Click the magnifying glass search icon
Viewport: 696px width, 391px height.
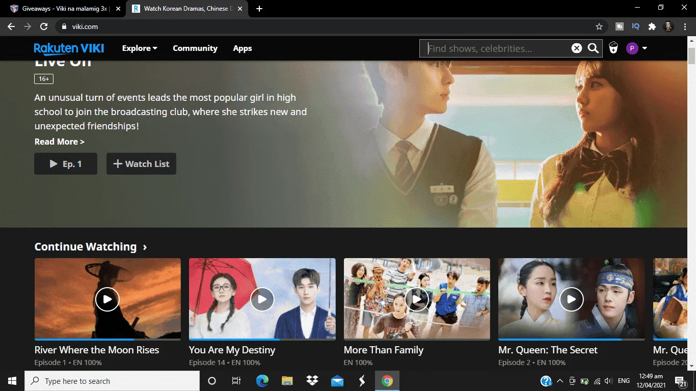[x=593, y=48]
